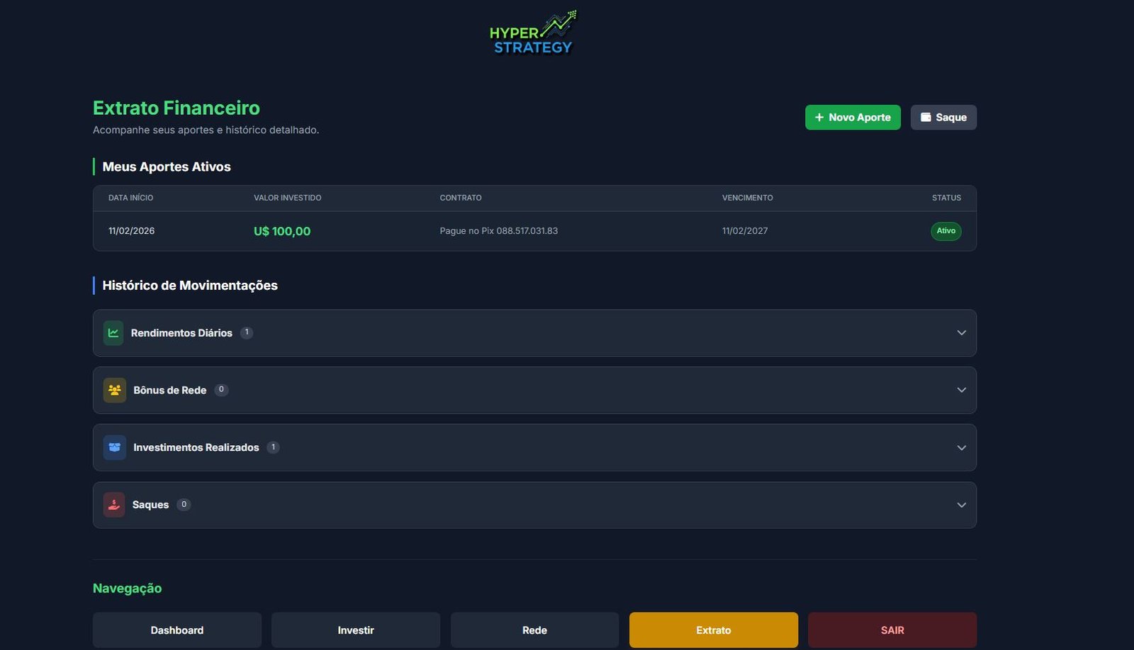1134x650 pixels.
Task: Expand Bônus de Rede chevron arrow
Action: coord(961,390)
